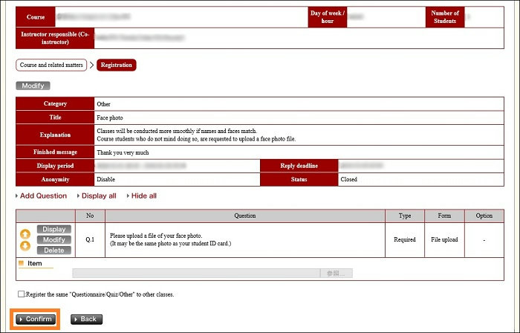Collapse questions using Hide all
Viewport: 520px width, 333px height.
coord(143,196)
